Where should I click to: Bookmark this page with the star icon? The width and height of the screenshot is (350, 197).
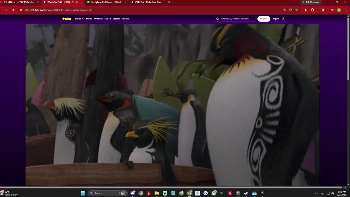point(296,10)
